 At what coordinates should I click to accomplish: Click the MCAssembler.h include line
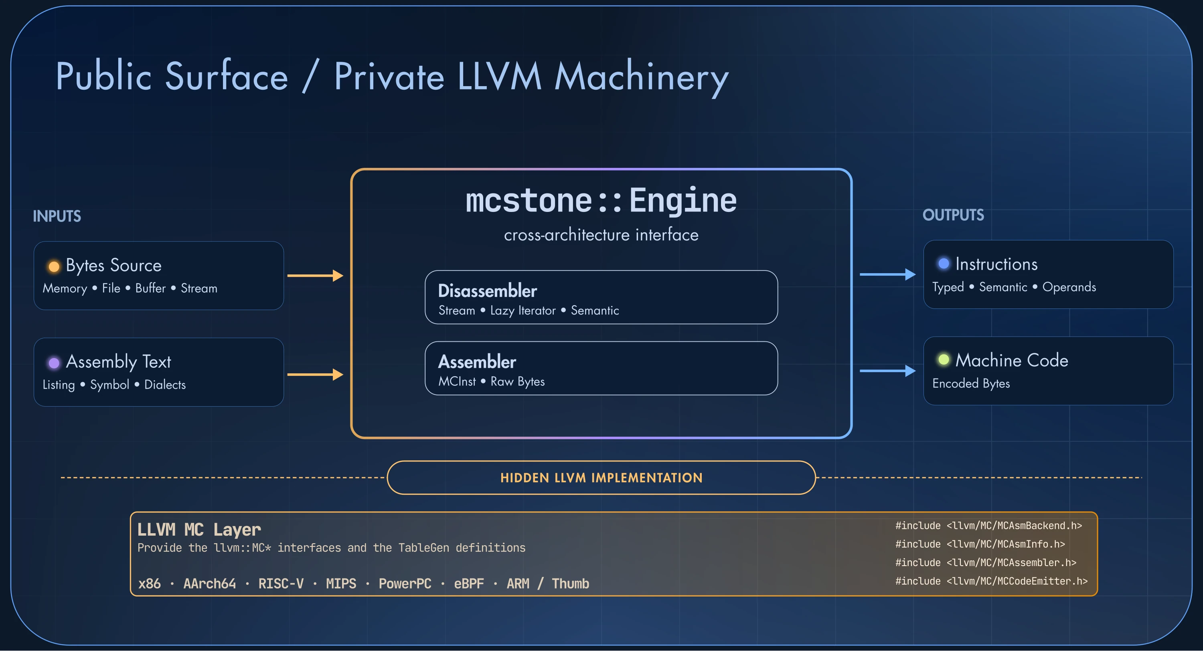pyautogui.click(x=986, y=563)
